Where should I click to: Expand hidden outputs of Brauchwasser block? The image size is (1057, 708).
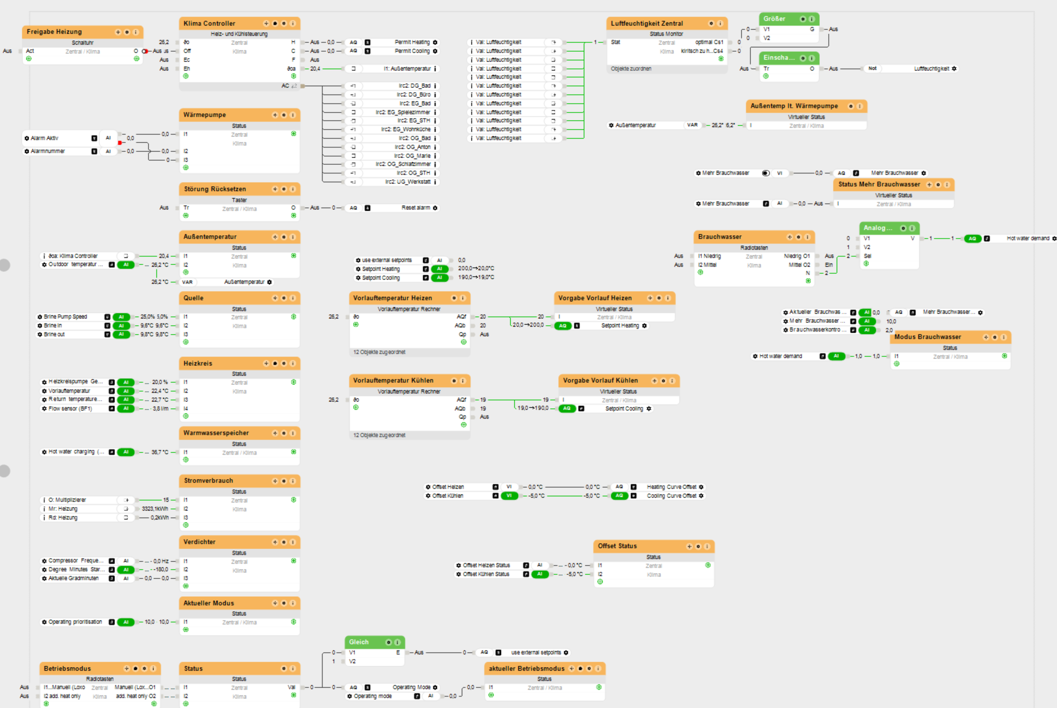click(808, 281)
